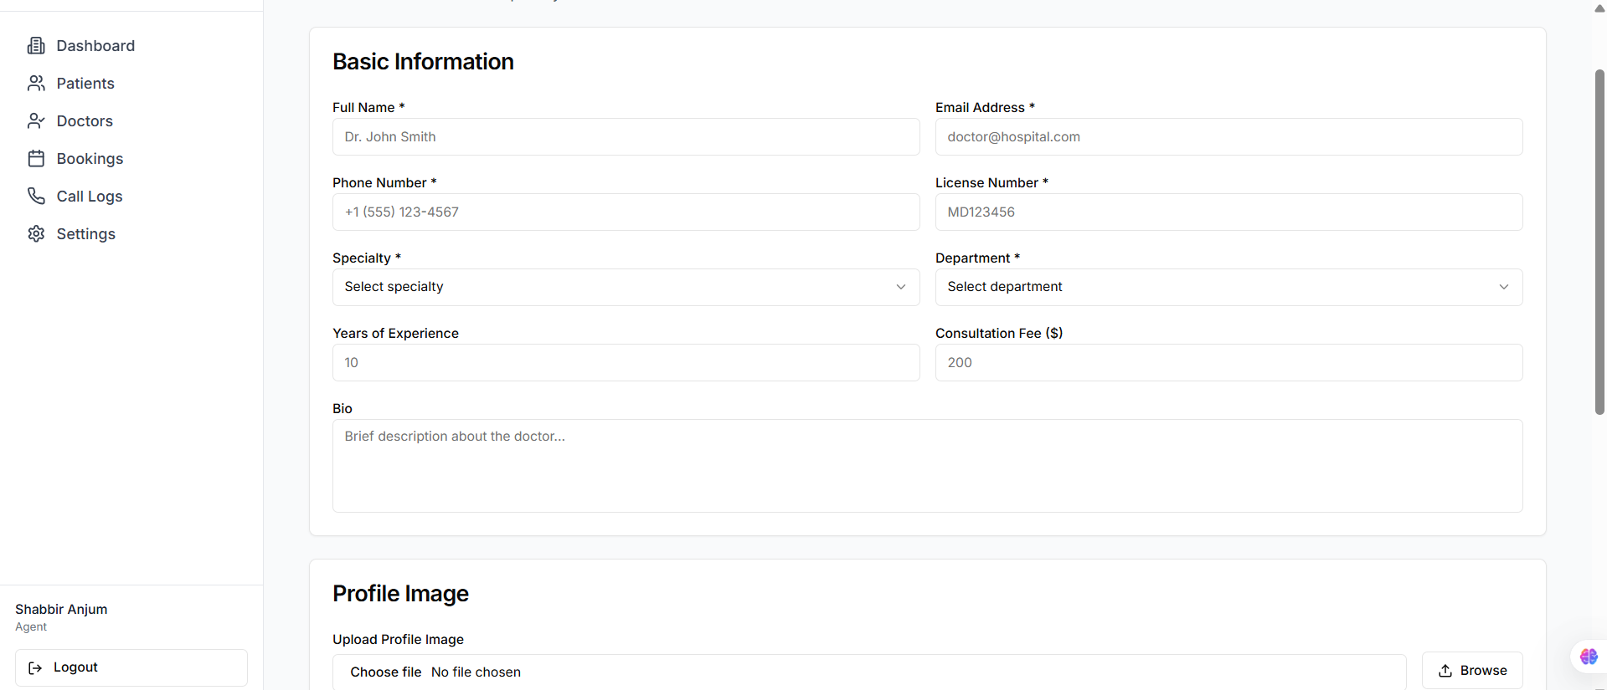
Task: Open the Select specialty dropdown
Action: pos(626,287)
